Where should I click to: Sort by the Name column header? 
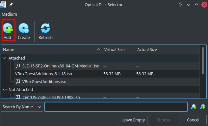(x=51, y=50)
